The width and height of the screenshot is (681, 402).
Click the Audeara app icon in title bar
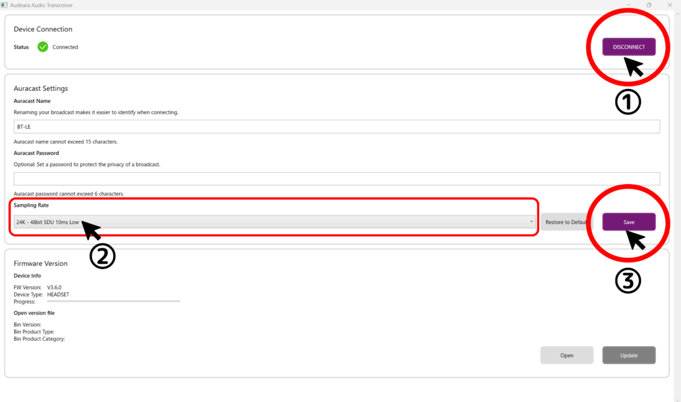coord(5,5)
